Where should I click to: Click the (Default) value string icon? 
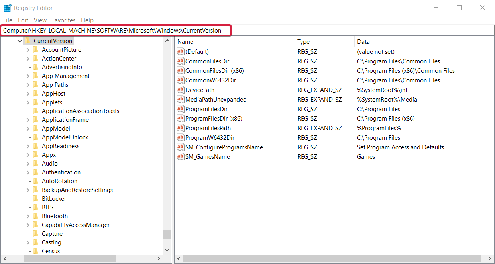(181, 51)
